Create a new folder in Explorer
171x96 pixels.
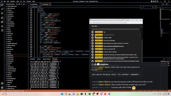tap(19, 4)
